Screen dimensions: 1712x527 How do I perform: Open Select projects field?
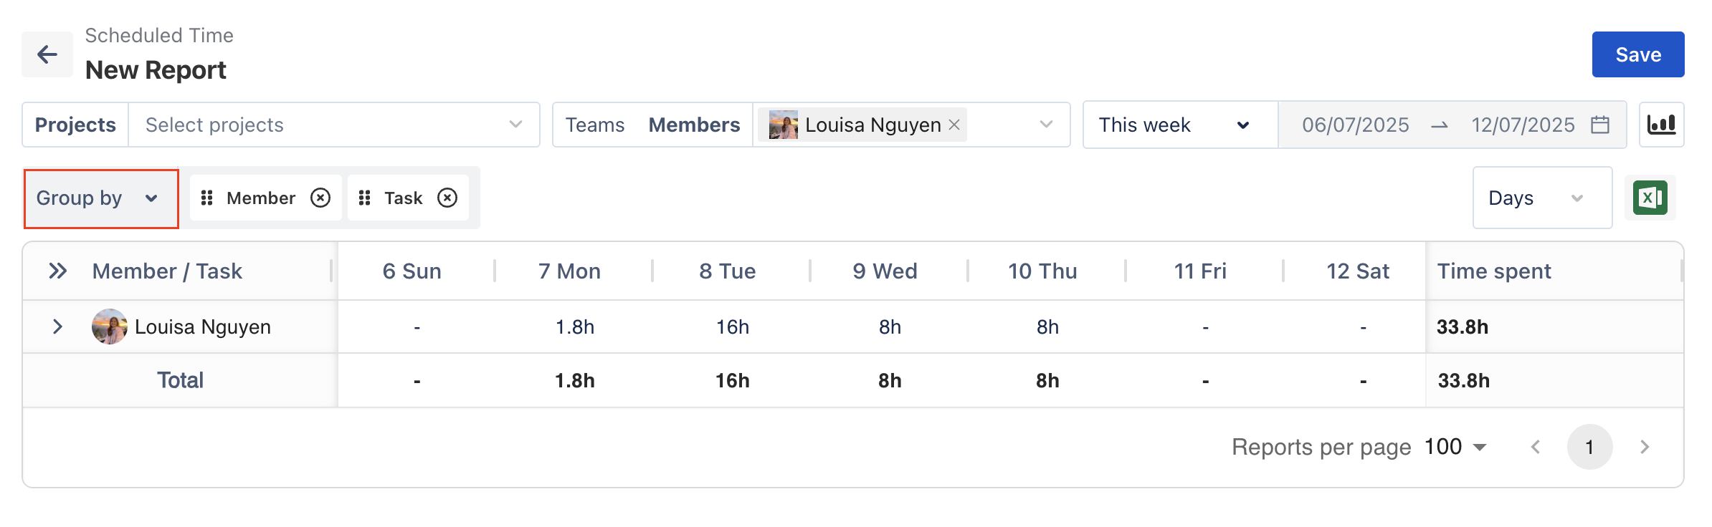tap(333, 125)
